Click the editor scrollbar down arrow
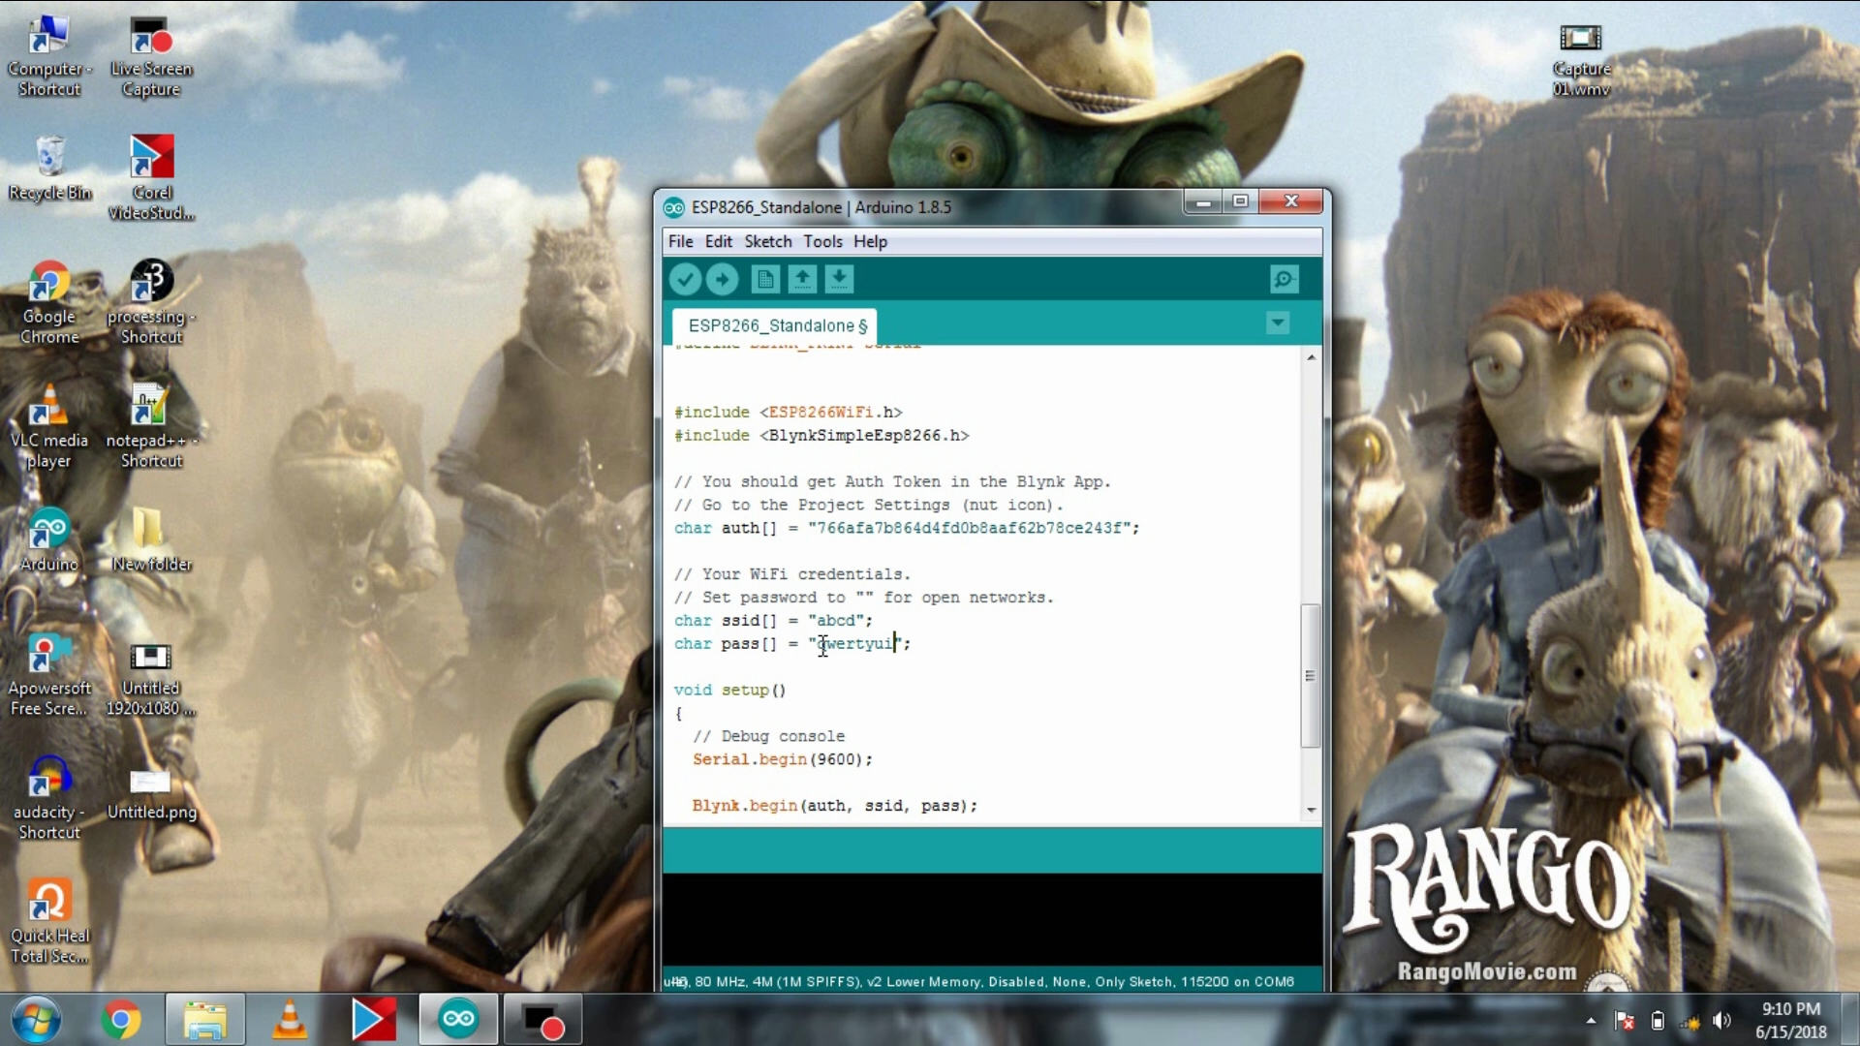Screen dimensions: 1860x1046 pyautogui.click(x=1311, y=810)
